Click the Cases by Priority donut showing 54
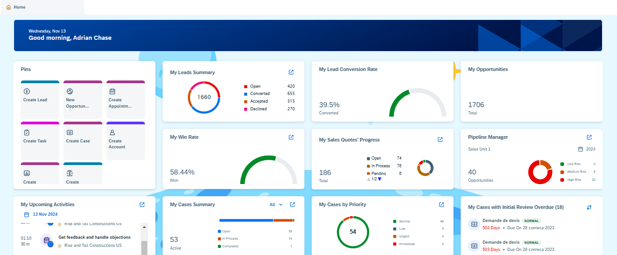This screenshot has height=255, width=617. click(353, 232)
